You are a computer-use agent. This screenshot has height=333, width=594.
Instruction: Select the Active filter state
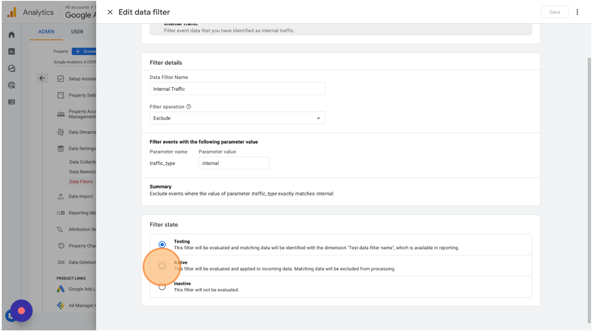[162, 266]
